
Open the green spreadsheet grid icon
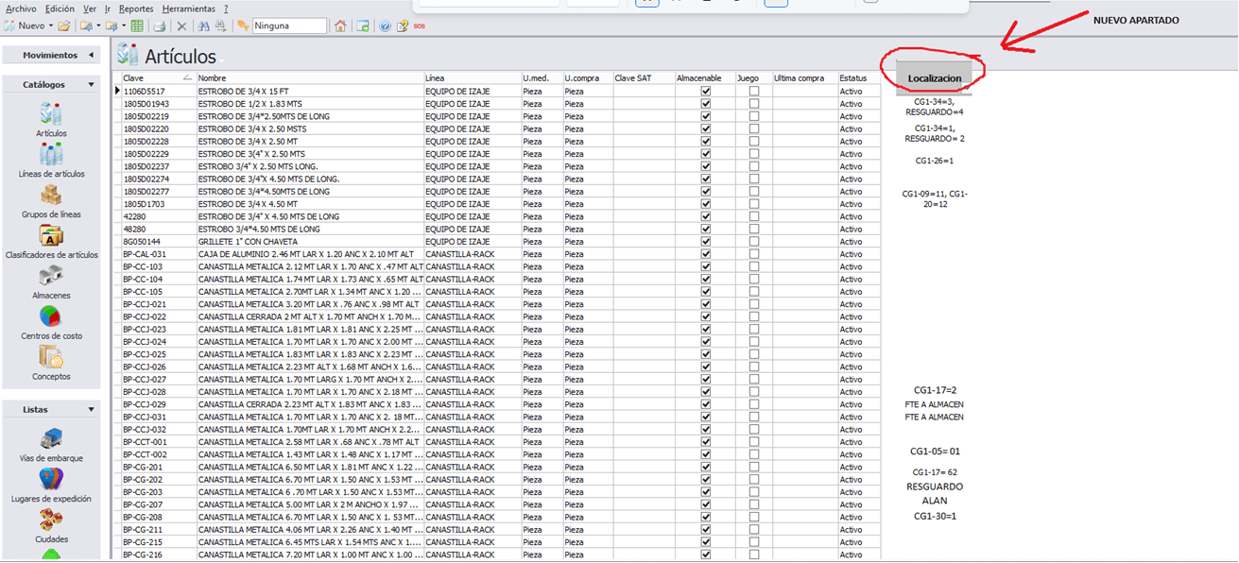(137, 26)
